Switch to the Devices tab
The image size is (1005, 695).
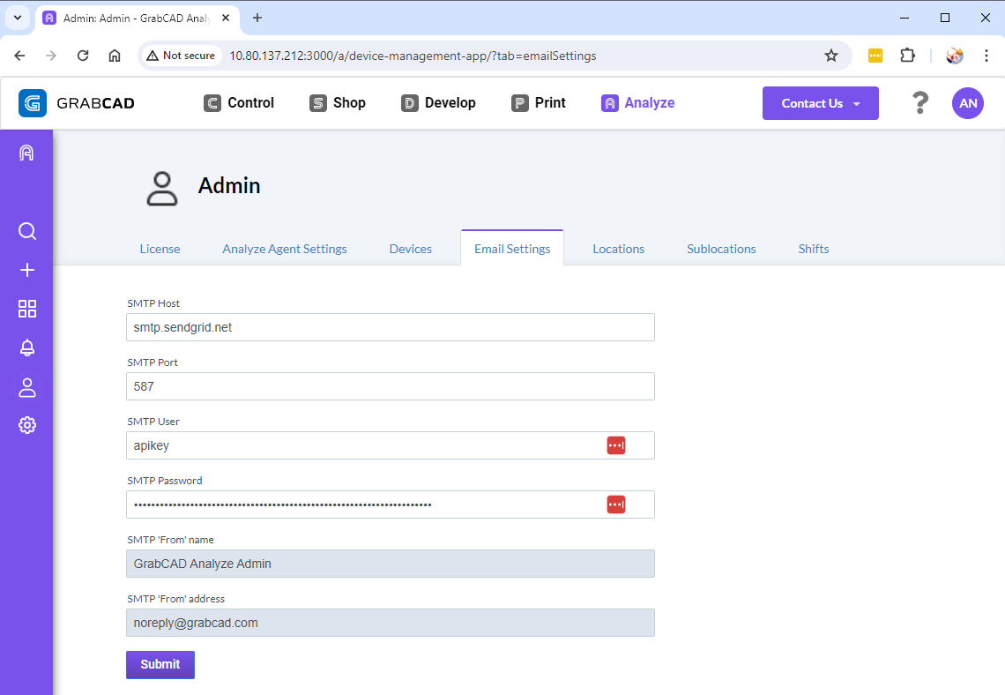[x=410, y=249]
